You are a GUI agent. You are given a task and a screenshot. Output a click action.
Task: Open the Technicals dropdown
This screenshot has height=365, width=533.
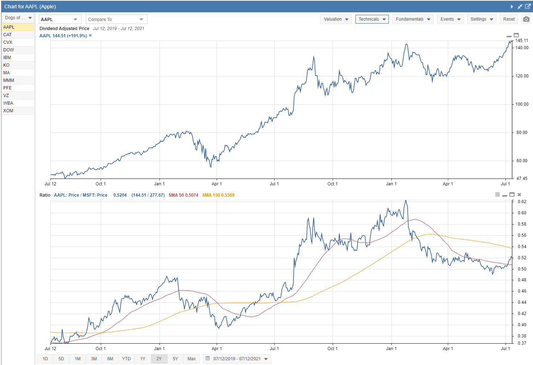pyautogui.click(x=372, y=19)
